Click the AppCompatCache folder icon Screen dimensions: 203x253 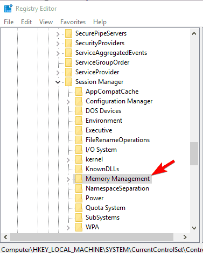[79, 92]
